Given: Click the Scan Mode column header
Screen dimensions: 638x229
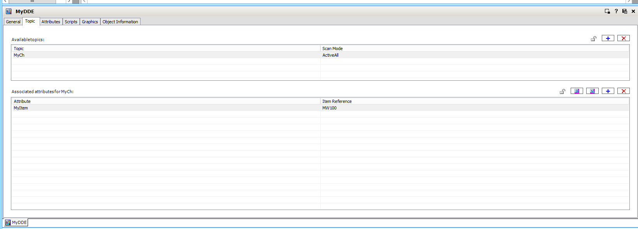Looking at the screenshot, I should tap(332, 49).
